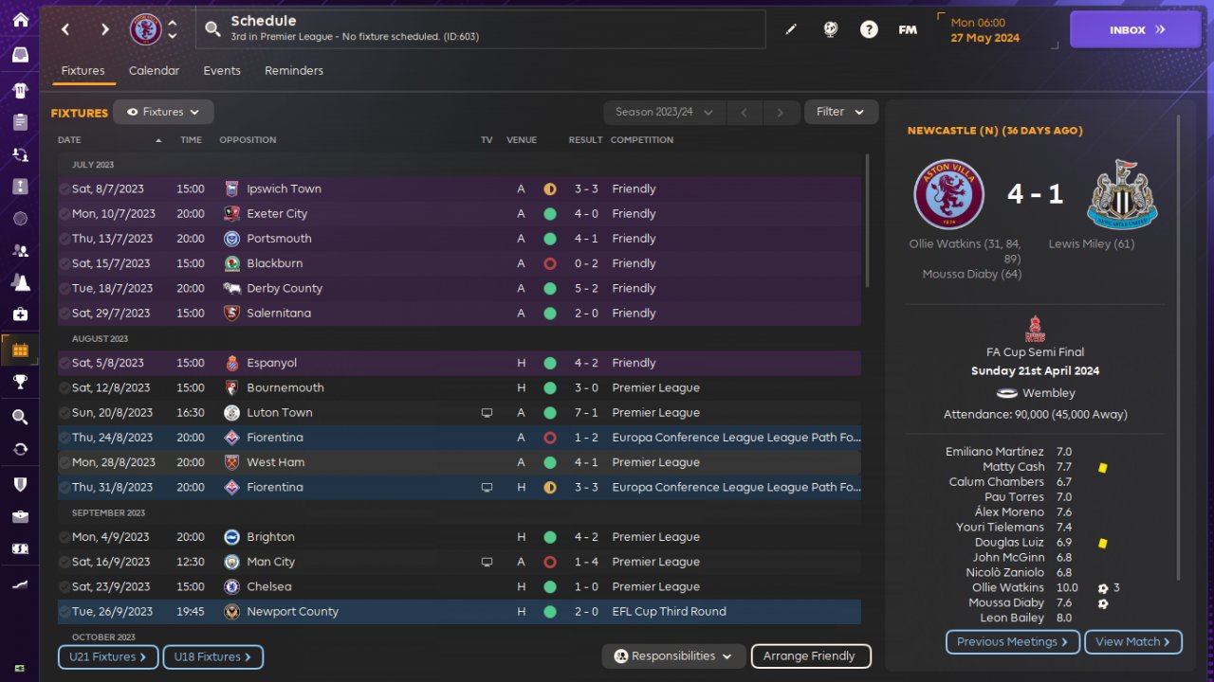
Task: Expand the Filter dropdown
Action: (x=840, y=112)
